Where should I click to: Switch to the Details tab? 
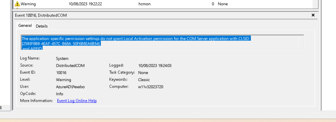point(42,26)
